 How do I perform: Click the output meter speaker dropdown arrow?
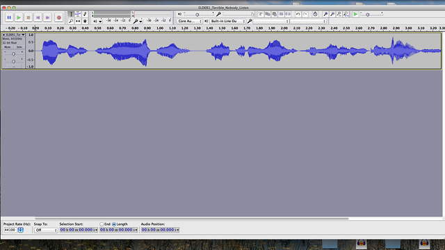[x=100, y=22]
